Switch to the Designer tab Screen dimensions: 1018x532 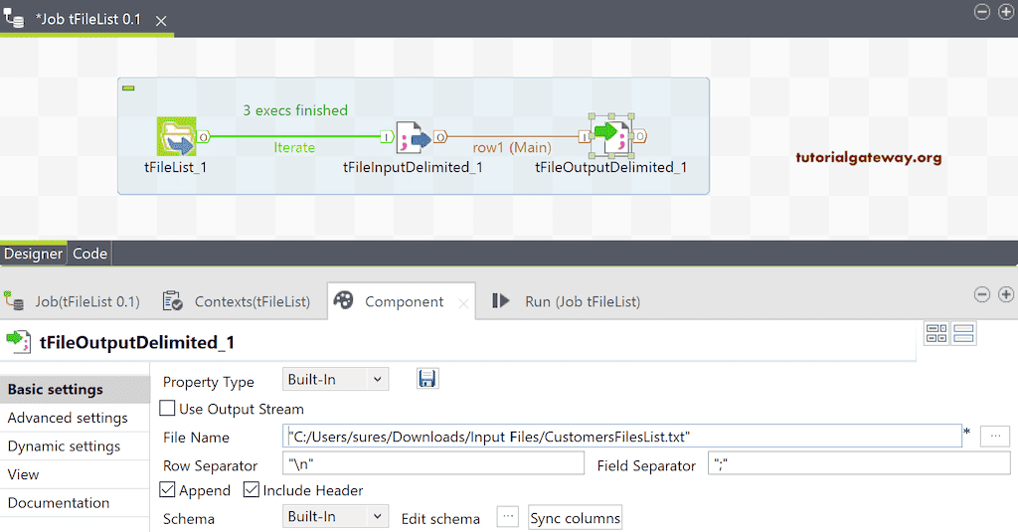[33, 254]
